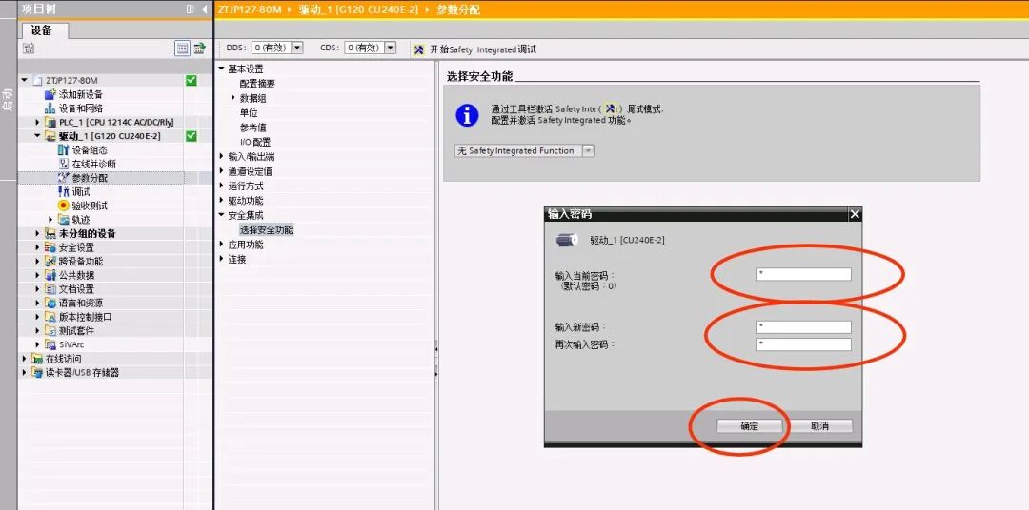Expand the 轨迹 (traces) tree node arrow

tap(51, 220)
